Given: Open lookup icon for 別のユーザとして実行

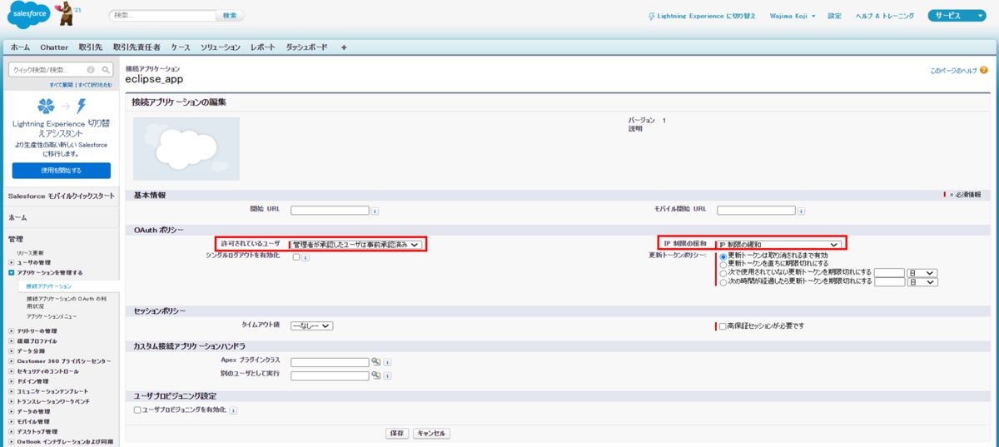Looking at the screenshot, I should coord(375,375).
